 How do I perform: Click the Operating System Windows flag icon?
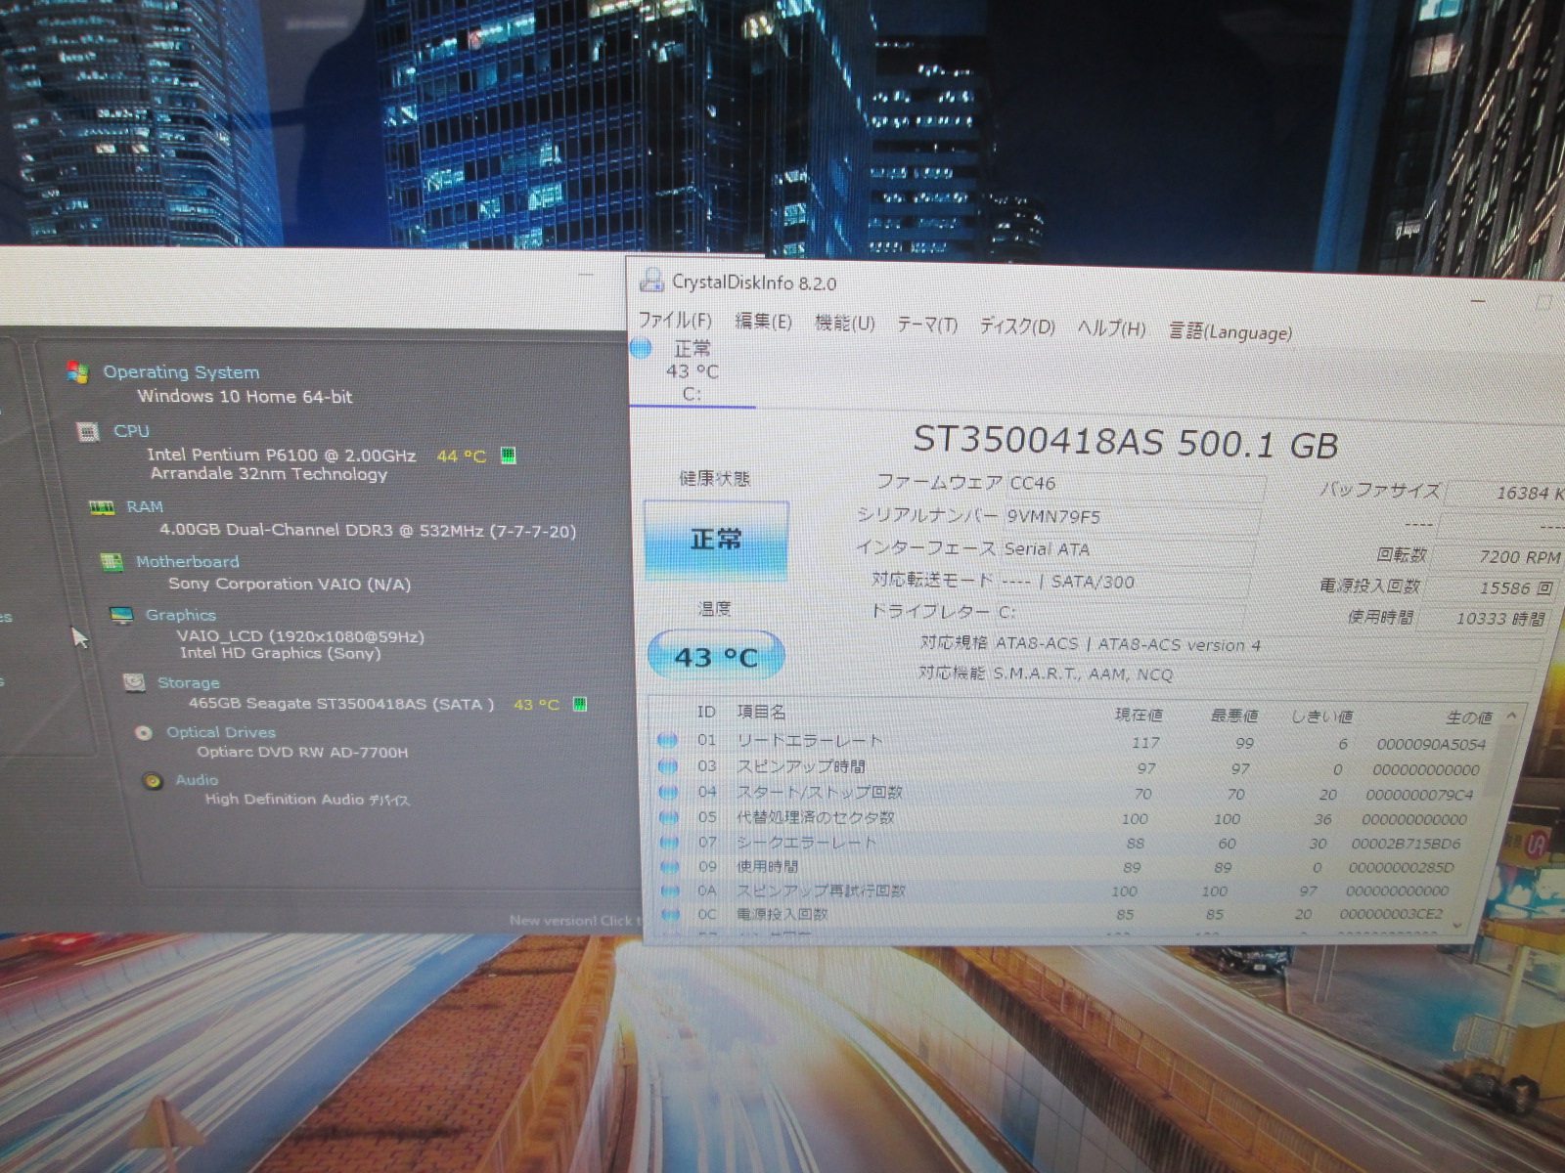click(78, 371)
